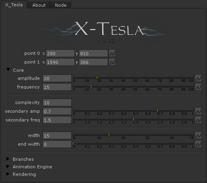Switch to the Node tab

(61, 5)
